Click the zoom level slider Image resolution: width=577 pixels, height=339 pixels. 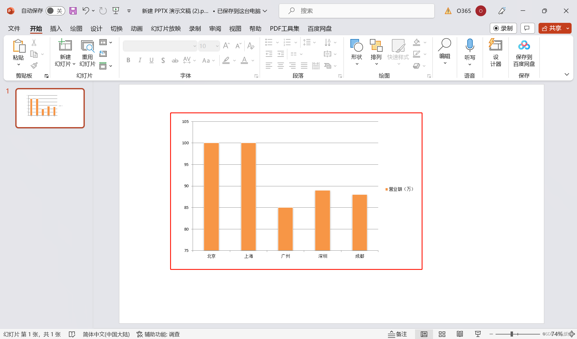[x=511, y=334]
